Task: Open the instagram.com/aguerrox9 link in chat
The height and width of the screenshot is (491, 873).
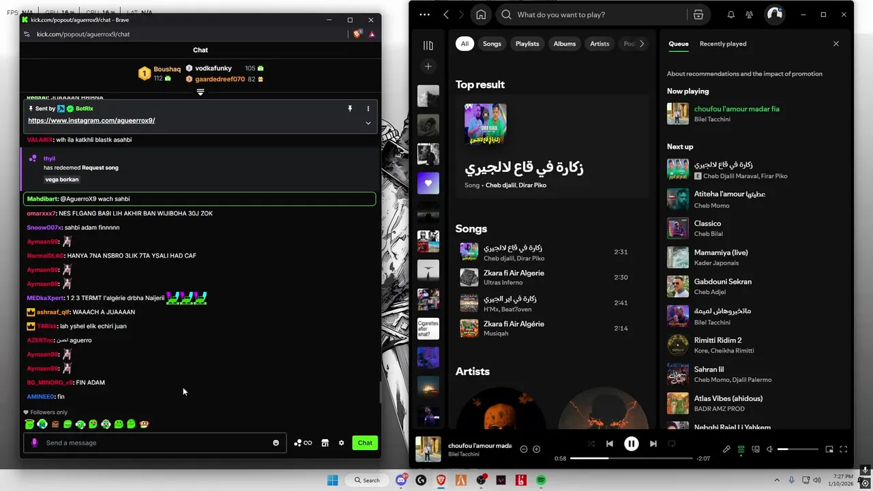Action: pos(91,120)
